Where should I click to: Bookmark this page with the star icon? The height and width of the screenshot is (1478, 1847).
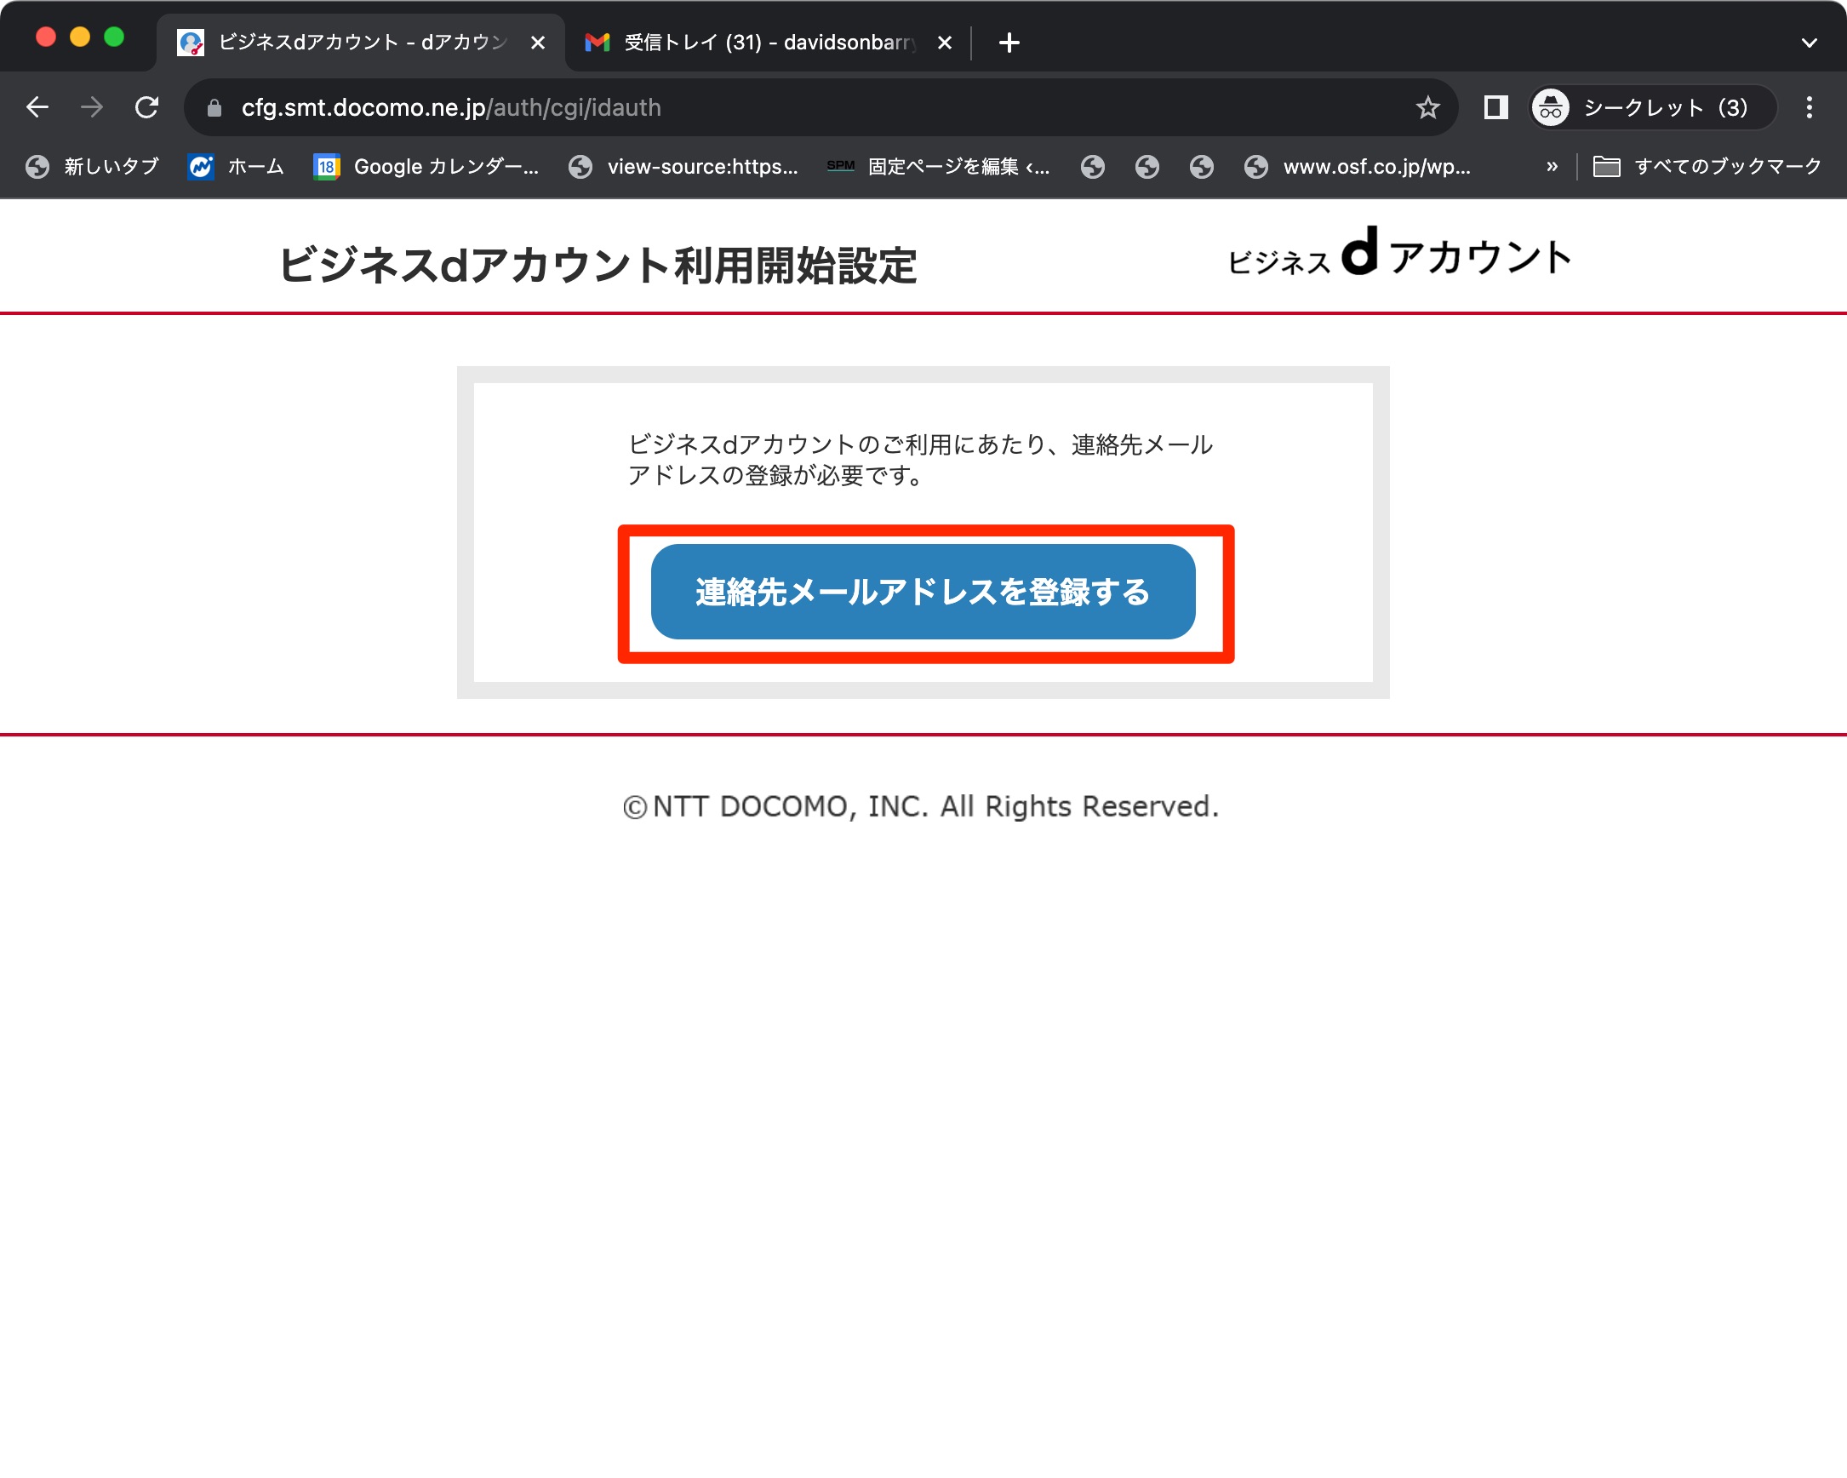(1427, 107)
